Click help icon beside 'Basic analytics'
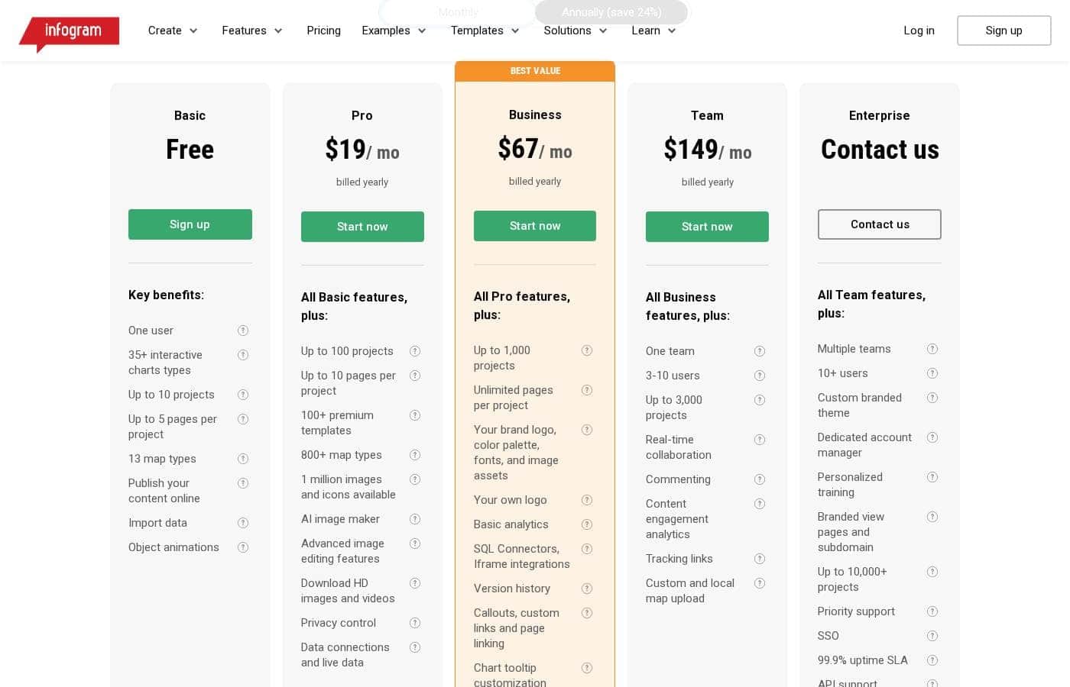Screen dimensions: 1070x687 (587, 524)
